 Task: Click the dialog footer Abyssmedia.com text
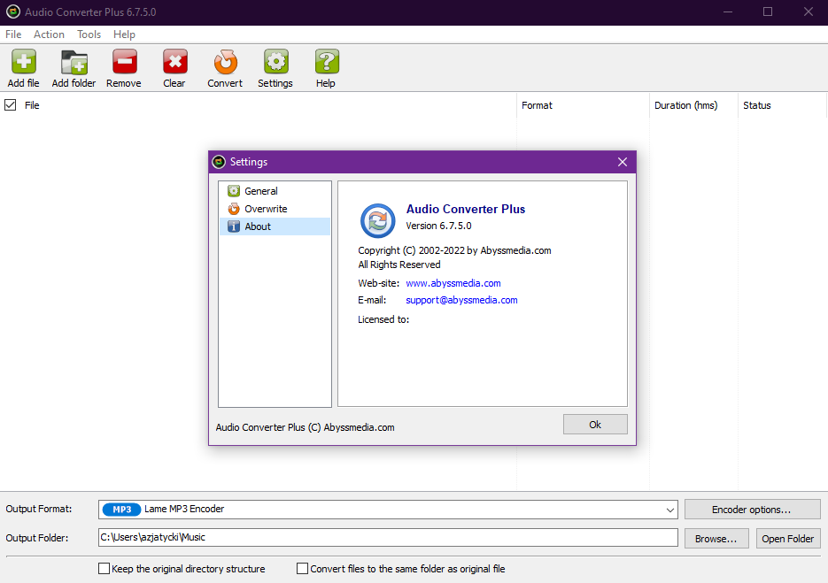[305, 427]
